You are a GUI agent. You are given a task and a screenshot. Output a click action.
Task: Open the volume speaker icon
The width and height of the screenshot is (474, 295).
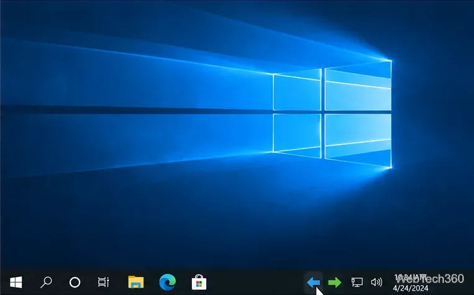[x=376, y=283]
